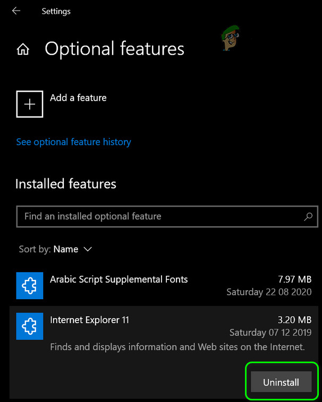Focus the Find an installed optional feature field
322x402 pixels.
click(159, 217)
